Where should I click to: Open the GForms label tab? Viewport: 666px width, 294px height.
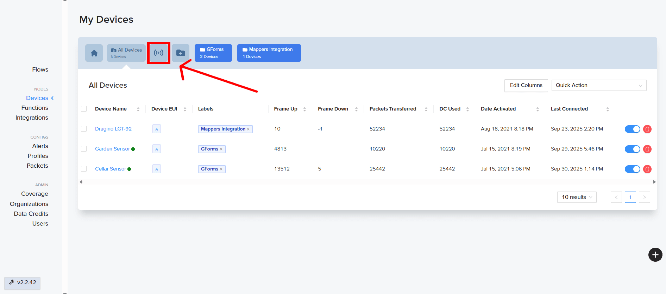click(x=213, y=53)
